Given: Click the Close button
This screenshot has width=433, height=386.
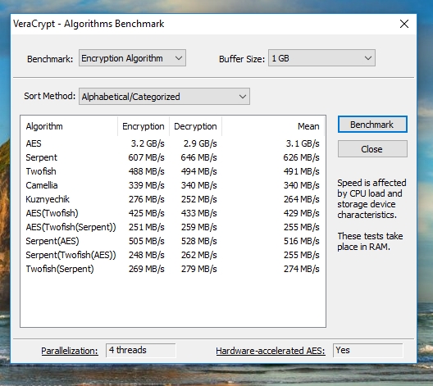Looking at the screenshot, I should [x=372, y=149].
